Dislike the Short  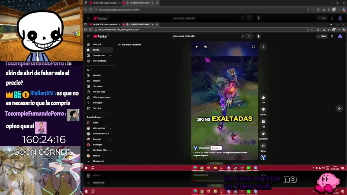point(263,110)
